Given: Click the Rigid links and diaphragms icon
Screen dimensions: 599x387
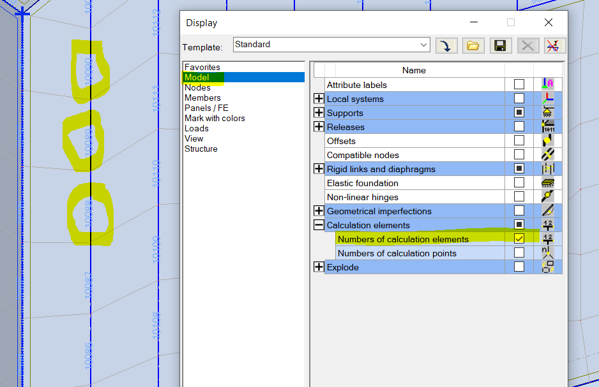Looking at the screenshot, I should [x=548, y=168].
